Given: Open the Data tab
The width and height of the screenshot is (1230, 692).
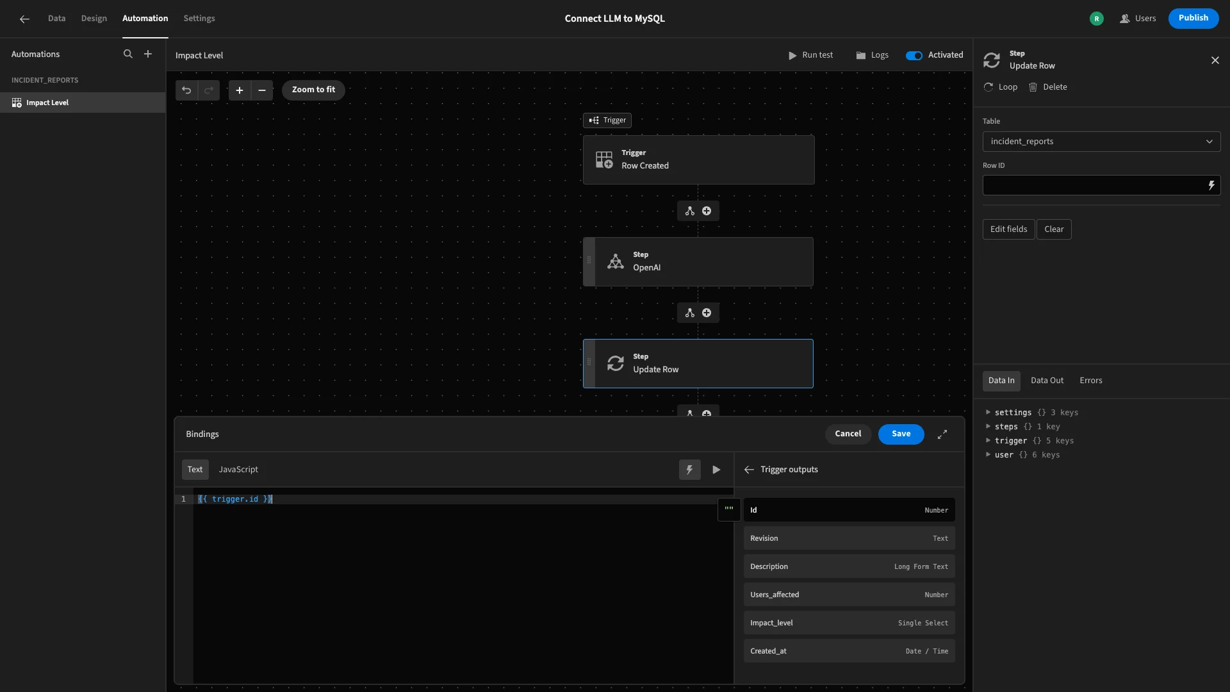Looking at the screenshot, I should (56, 19).
